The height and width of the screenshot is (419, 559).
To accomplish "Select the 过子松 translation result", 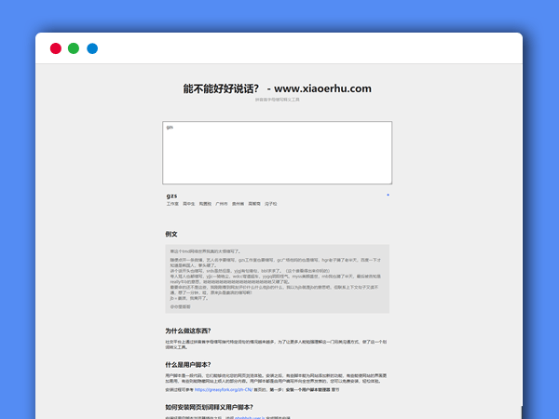I will tap(271, 203).
